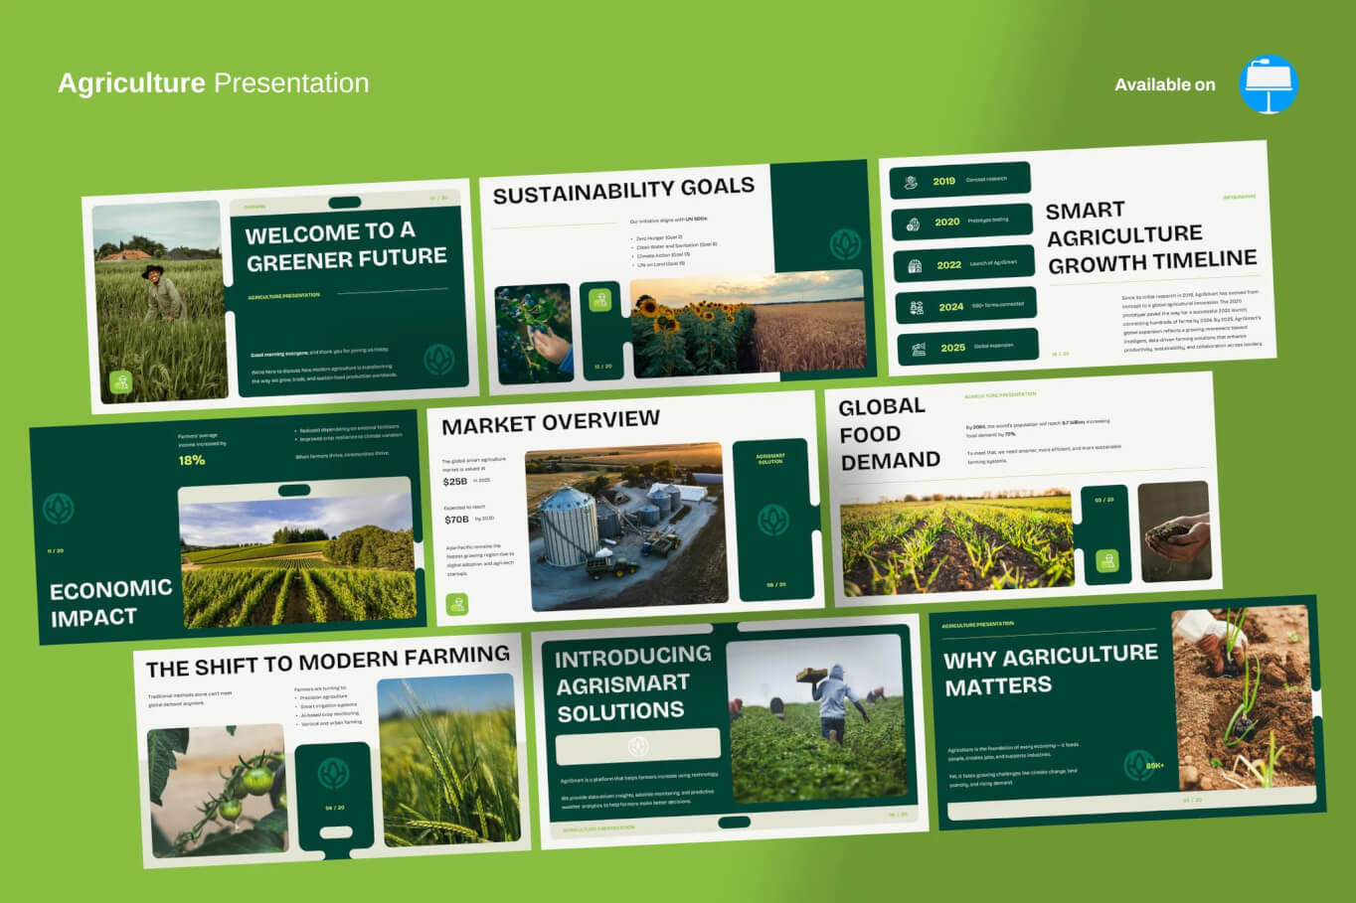The width and height of the screenshot is (1356, 903).
Task: Select the leaf logo on Modern Farming slide
Action: [333, 772]
